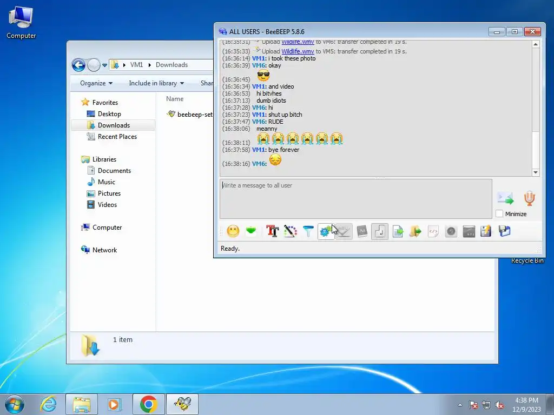The height and width of the screenshot is (415, 554).
Task: Open the Music library
Action: pos(107,182)
